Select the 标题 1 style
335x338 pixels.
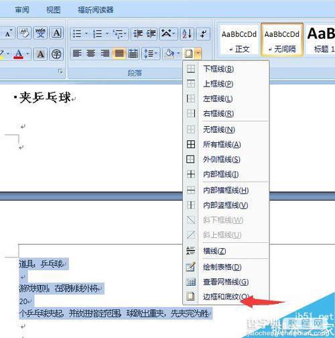(x=321, y=40)
